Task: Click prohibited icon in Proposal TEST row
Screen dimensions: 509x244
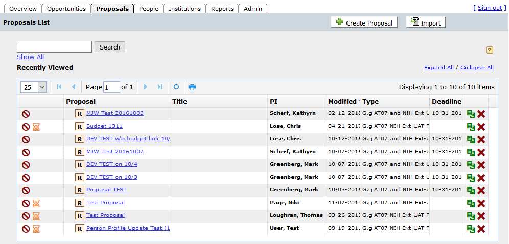Action: pyautogui.click(x=26, y=190)
